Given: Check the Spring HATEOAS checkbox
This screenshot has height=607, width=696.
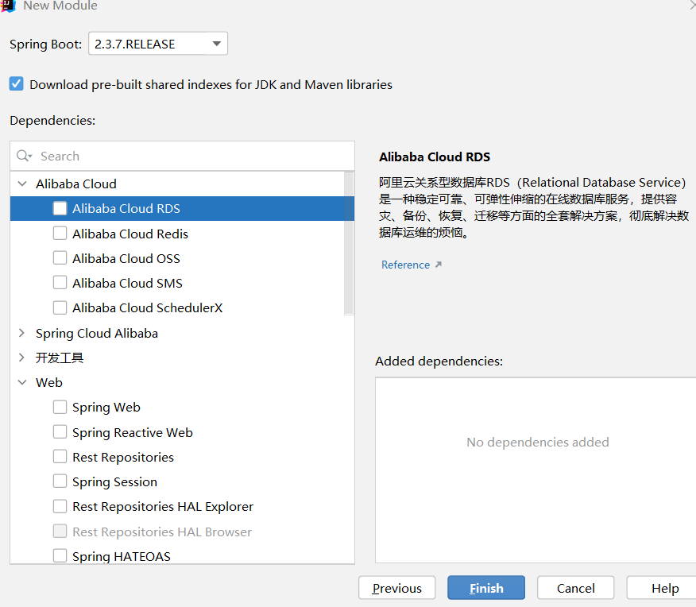Looking at the screenshot, I should [x=60, y=555].
